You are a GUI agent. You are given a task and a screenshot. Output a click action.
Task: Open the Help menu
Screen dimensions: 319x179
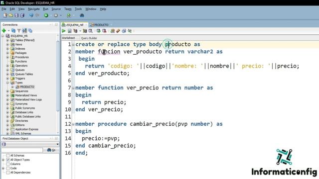103,9
